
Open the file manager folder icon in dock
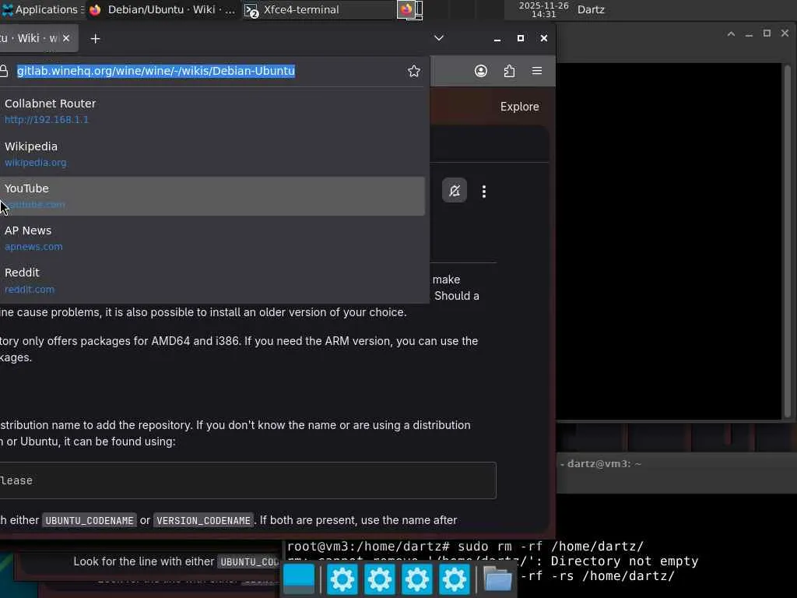click(497, 579)
